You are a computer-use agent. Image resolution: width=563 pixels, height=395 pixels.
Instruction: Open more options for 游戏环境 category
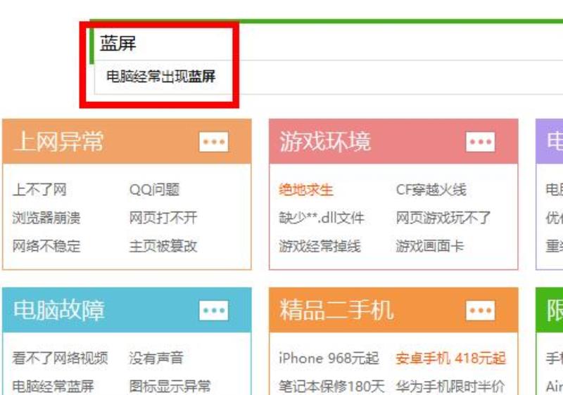481,141
